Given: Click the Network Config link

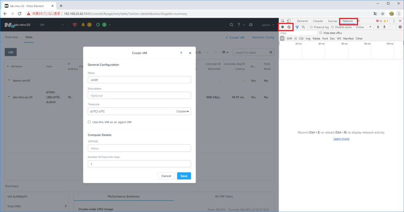Looking at the screenshot, I should 263,37.
